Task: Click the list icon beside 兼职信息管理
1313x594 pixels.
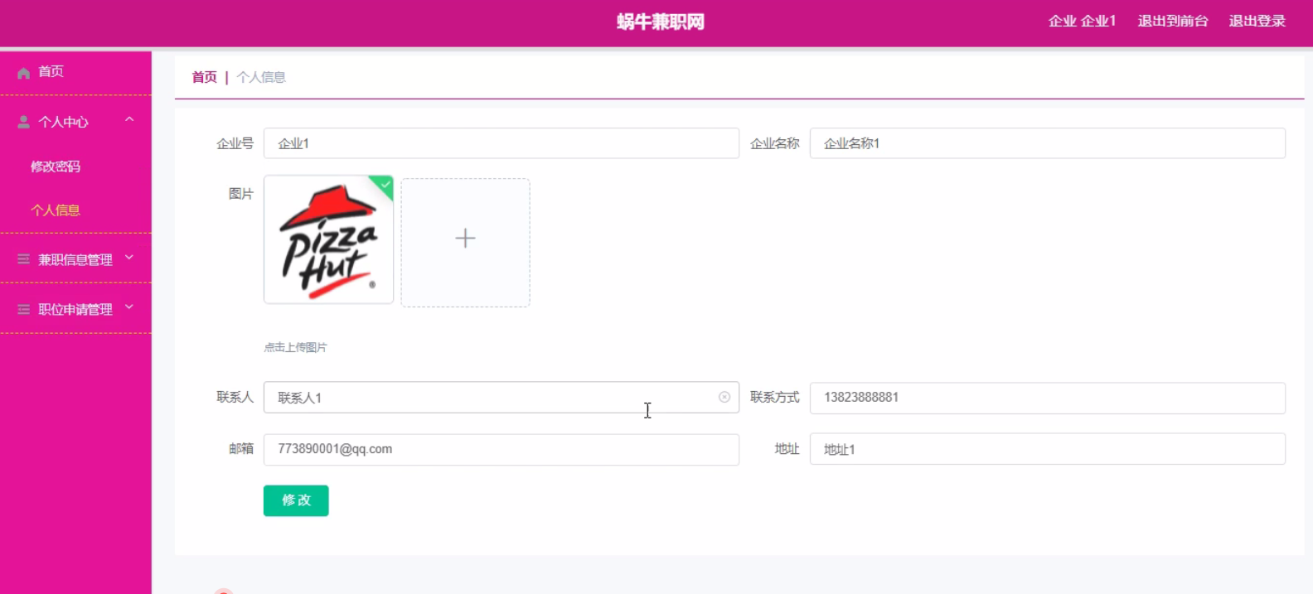Action: (x=24, y=259)
